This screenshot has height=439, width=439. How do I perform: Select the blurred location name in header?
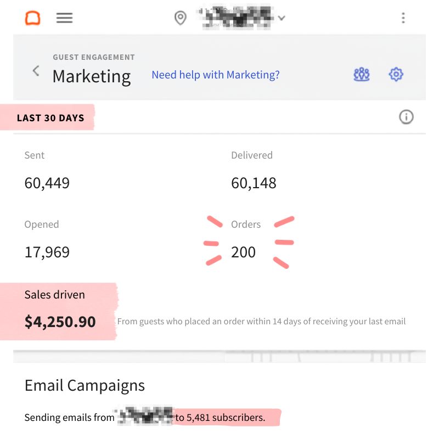[237, 18]
